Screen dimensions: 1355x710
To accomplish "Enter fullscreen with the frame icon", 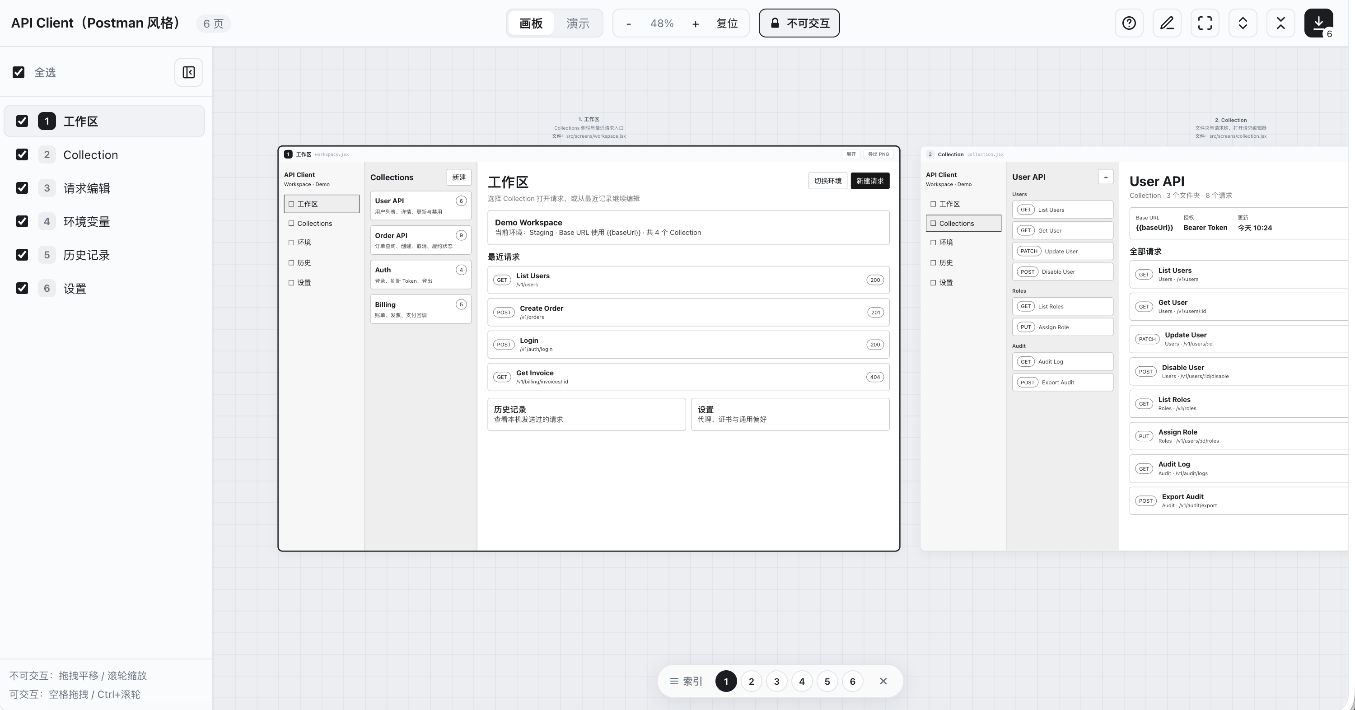I will [1205, 23].
